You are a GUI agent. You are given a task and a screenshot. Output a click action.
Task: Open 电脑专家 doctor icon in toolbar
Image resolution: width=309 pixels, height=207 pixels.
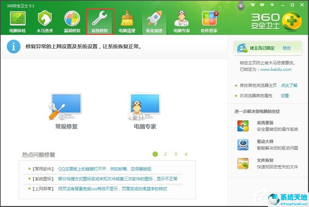181,18
